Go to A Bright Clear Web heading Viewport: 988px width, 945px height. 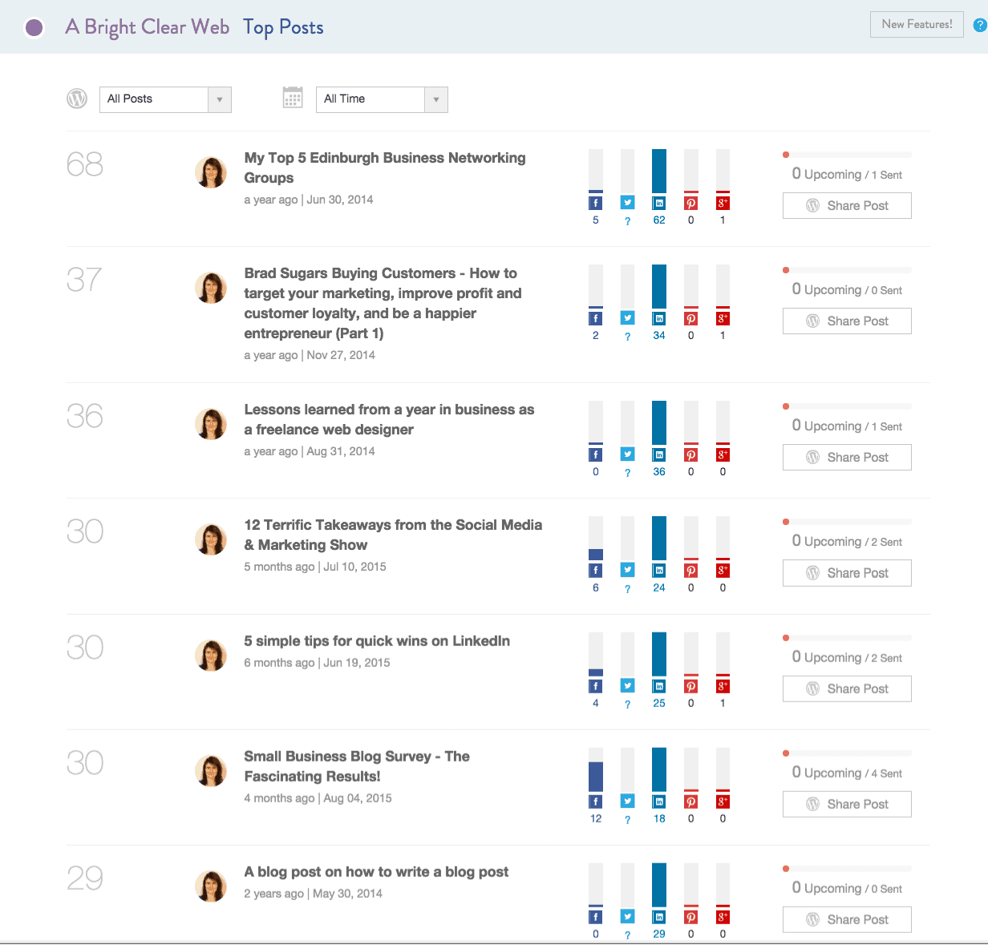148,27
